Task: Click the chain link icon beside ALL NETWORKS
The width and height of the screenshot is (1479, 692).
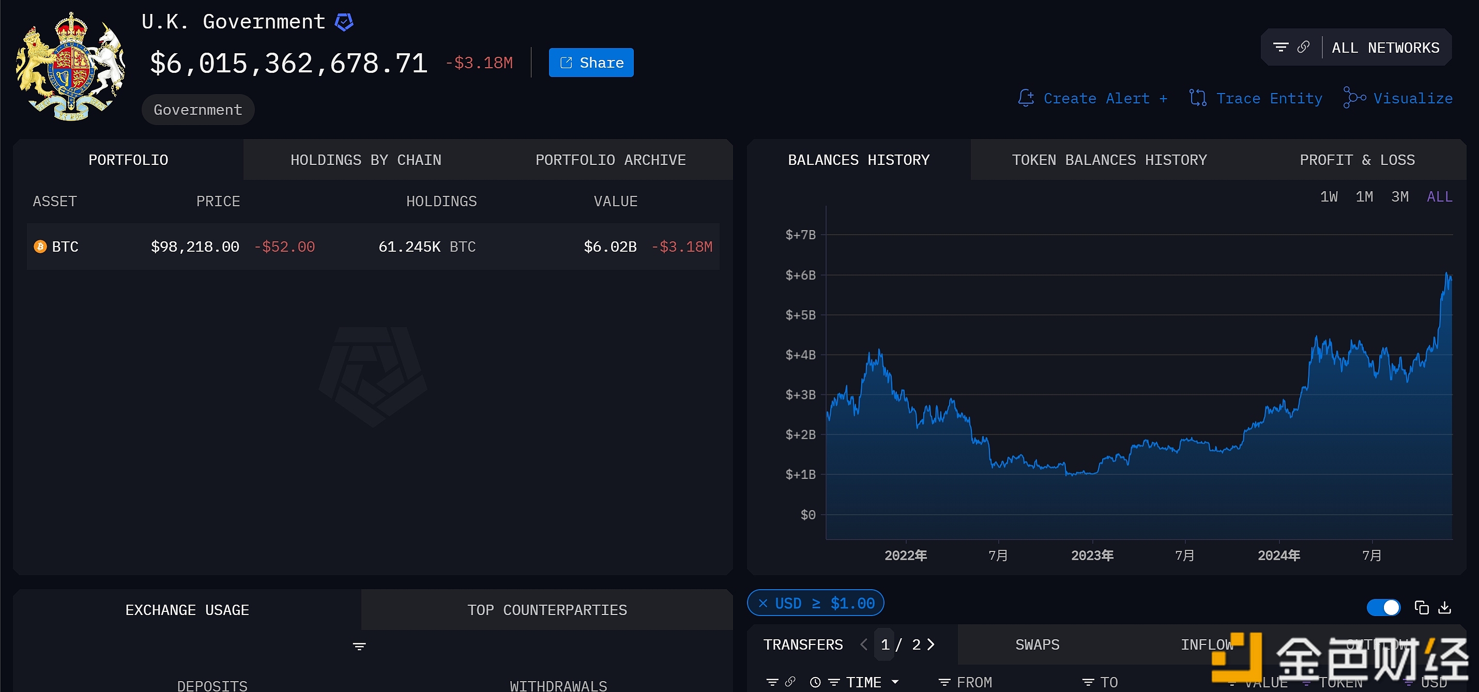Action: 1303,47
